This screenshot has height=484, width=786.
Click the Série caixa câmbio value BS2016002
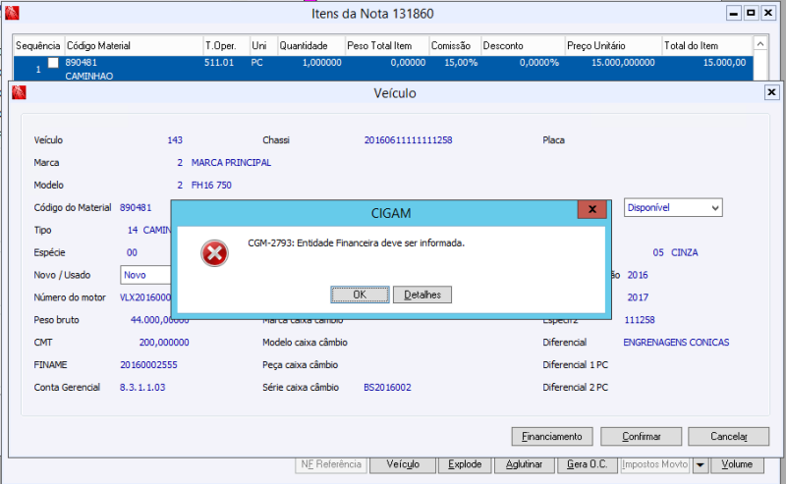387,388
